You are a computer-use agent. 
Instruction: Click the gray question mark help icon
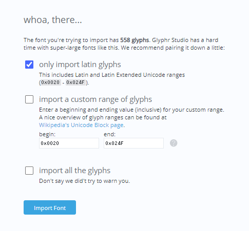click(x=174, y=143)
